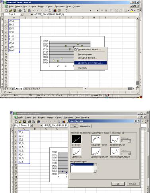Screen dimensions: 150x193
Task: Open the Ряд 1 name box dropdown
Action: coord(22,14)
